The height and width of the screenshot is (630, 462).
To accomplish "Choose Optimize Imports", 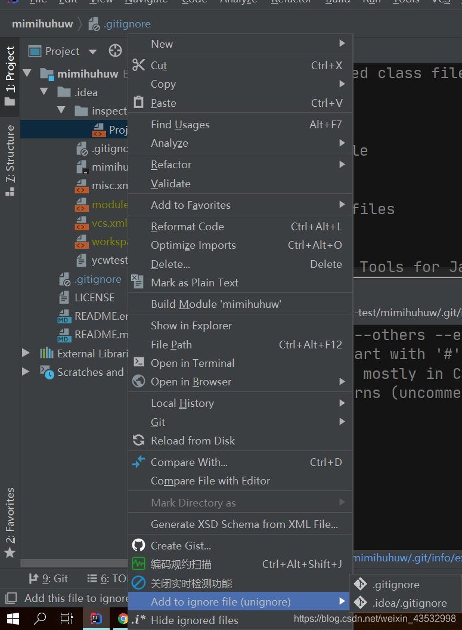I will pos(240,245).
